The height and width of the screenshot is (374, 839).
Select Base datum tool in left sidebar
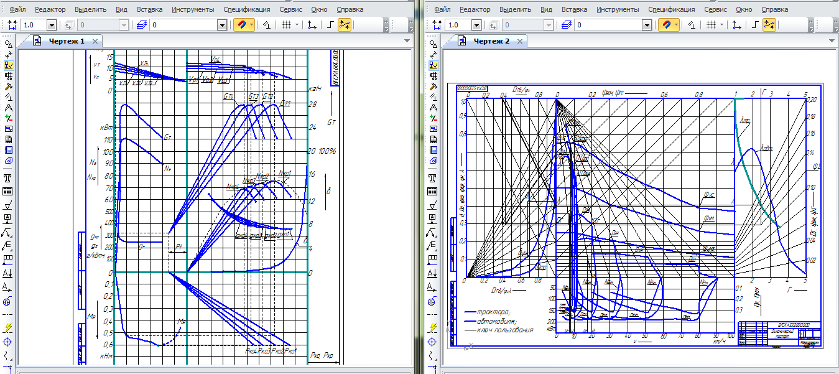8,218
